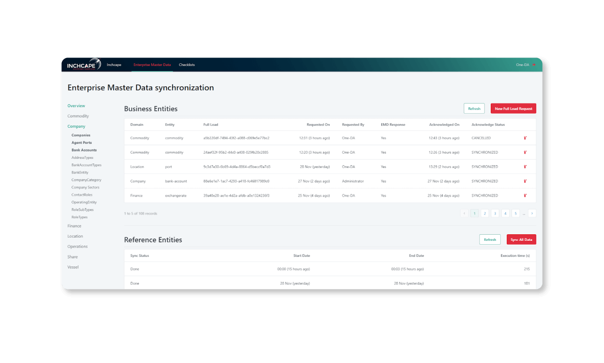The height and width of the screenshot is (363, 604).
Task: Select Overview in the sidebar
Action: pos(76,106)
